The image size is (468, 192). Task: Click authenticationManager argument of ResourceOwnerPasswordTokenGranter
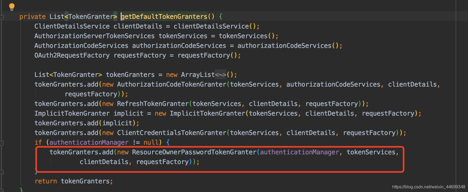pos(300,152)
